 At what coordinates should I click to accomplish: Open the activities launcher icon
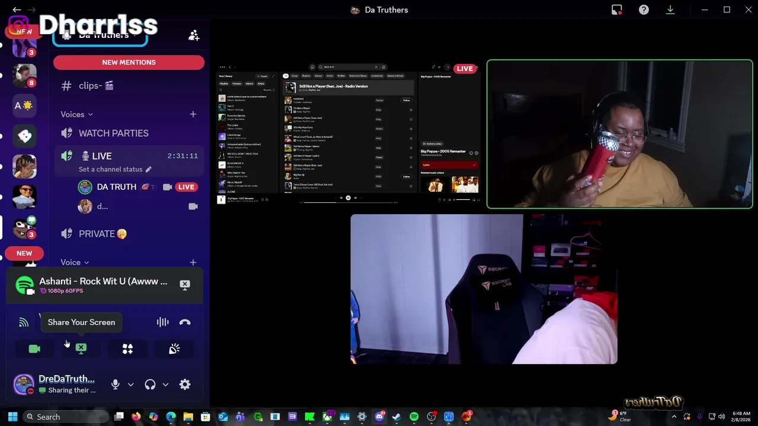tap(127, 349)
